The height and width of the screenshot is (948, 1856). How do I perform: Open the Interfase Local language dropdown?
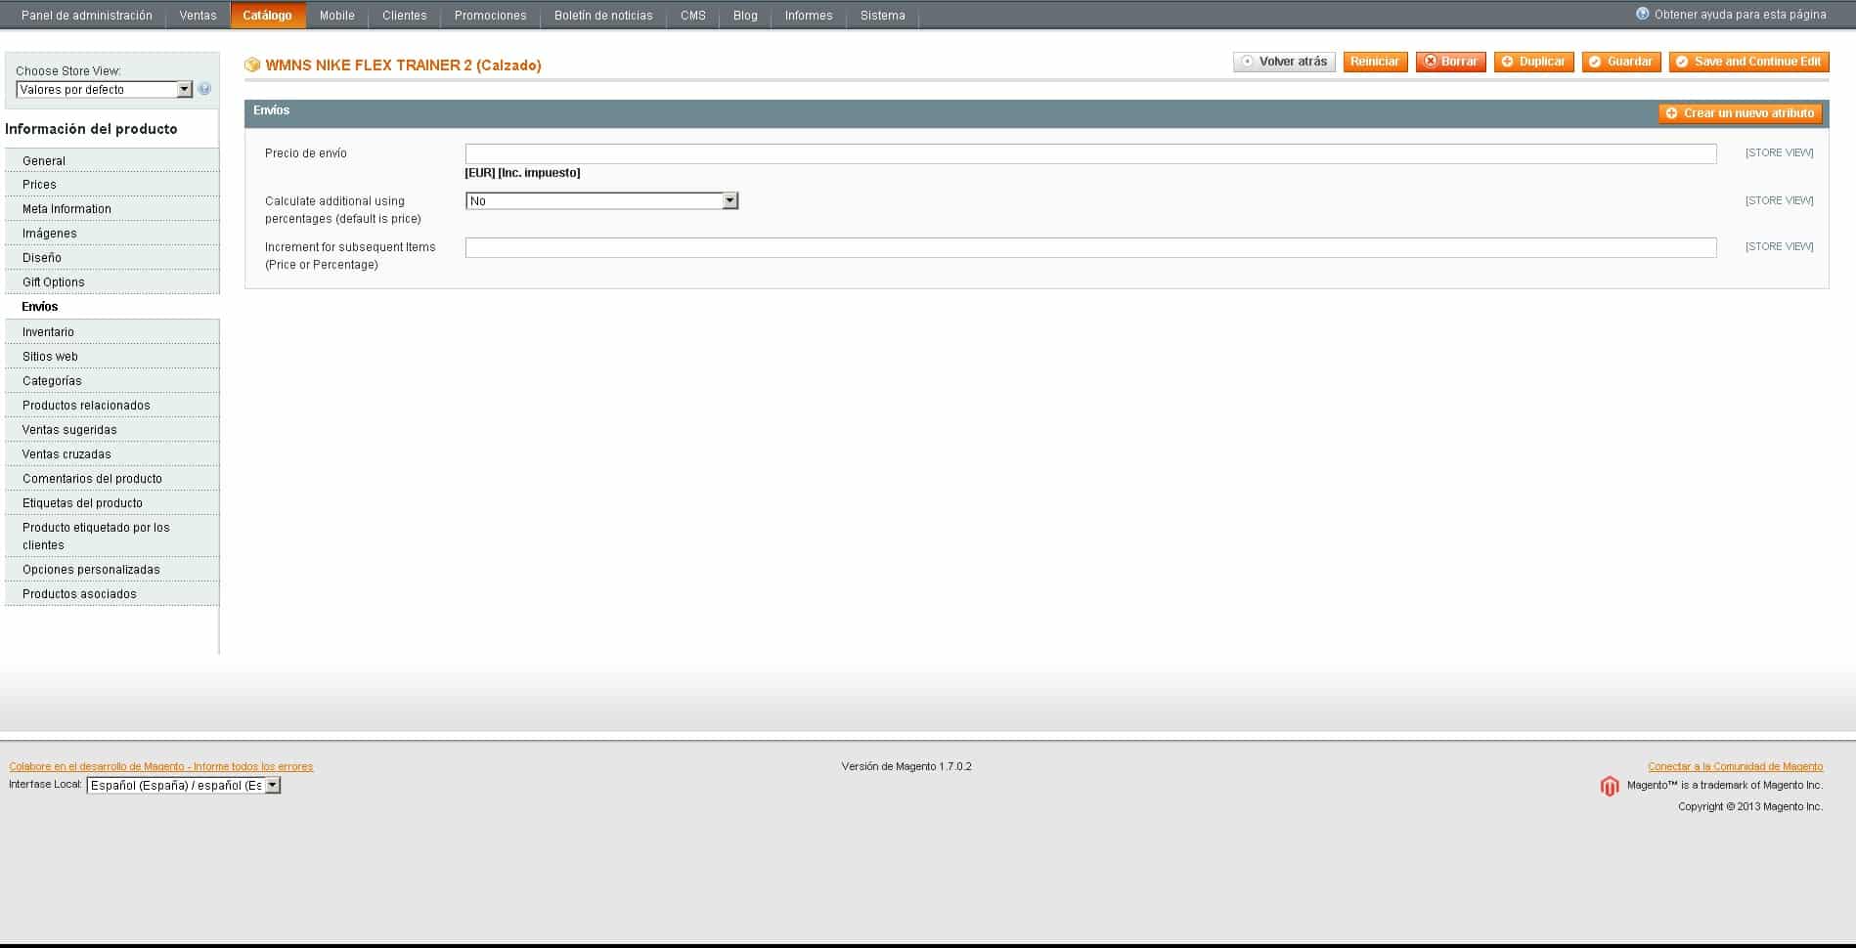point(183,786)
